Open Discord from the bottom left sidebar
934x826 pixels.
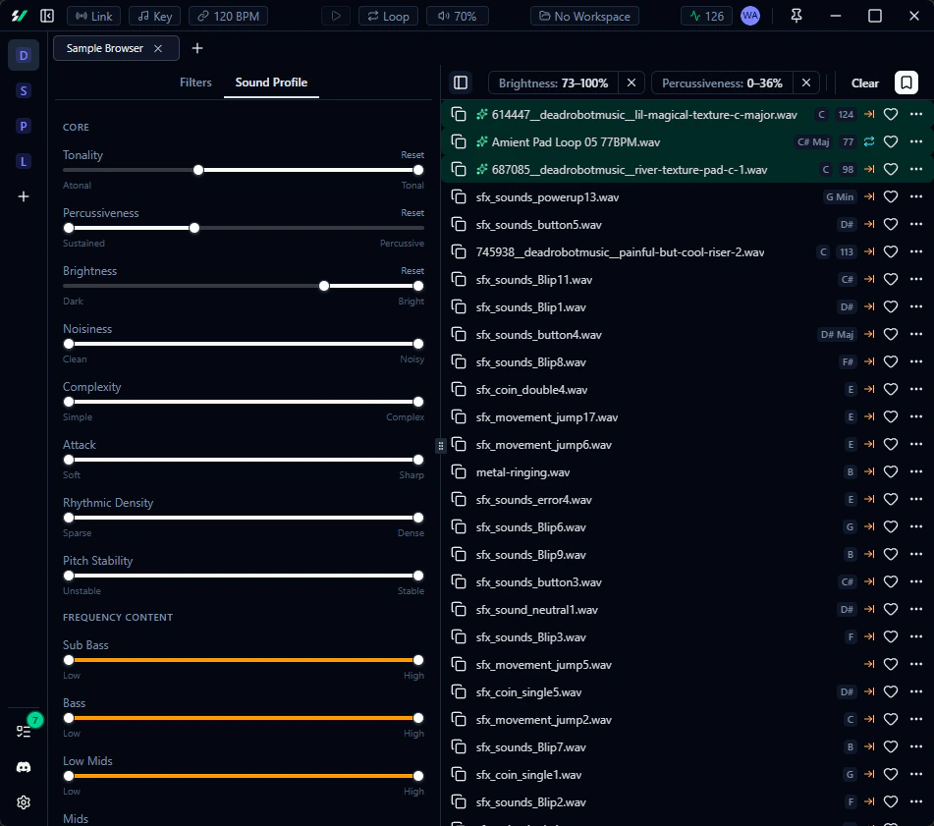pyautogui.click(x=22, y=767)
